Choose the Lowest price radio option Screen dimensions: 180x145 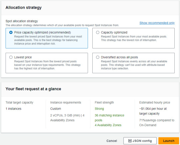tap(11, 57)
